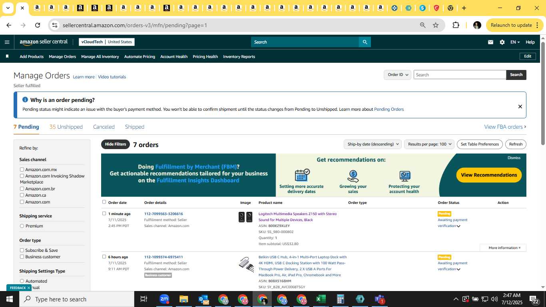
Task: Click Set Table Preferences button
Action: [x=480, y=144]
